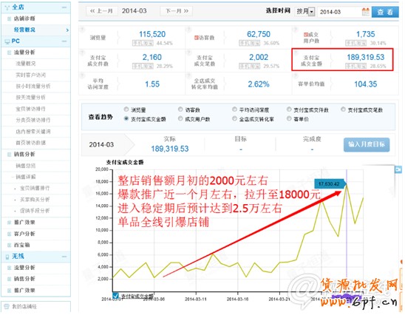This screenshot has height=318, width=405.
Task: Click the help icon in 平均访问深度 stat cell
Action: tap(82, 75)
